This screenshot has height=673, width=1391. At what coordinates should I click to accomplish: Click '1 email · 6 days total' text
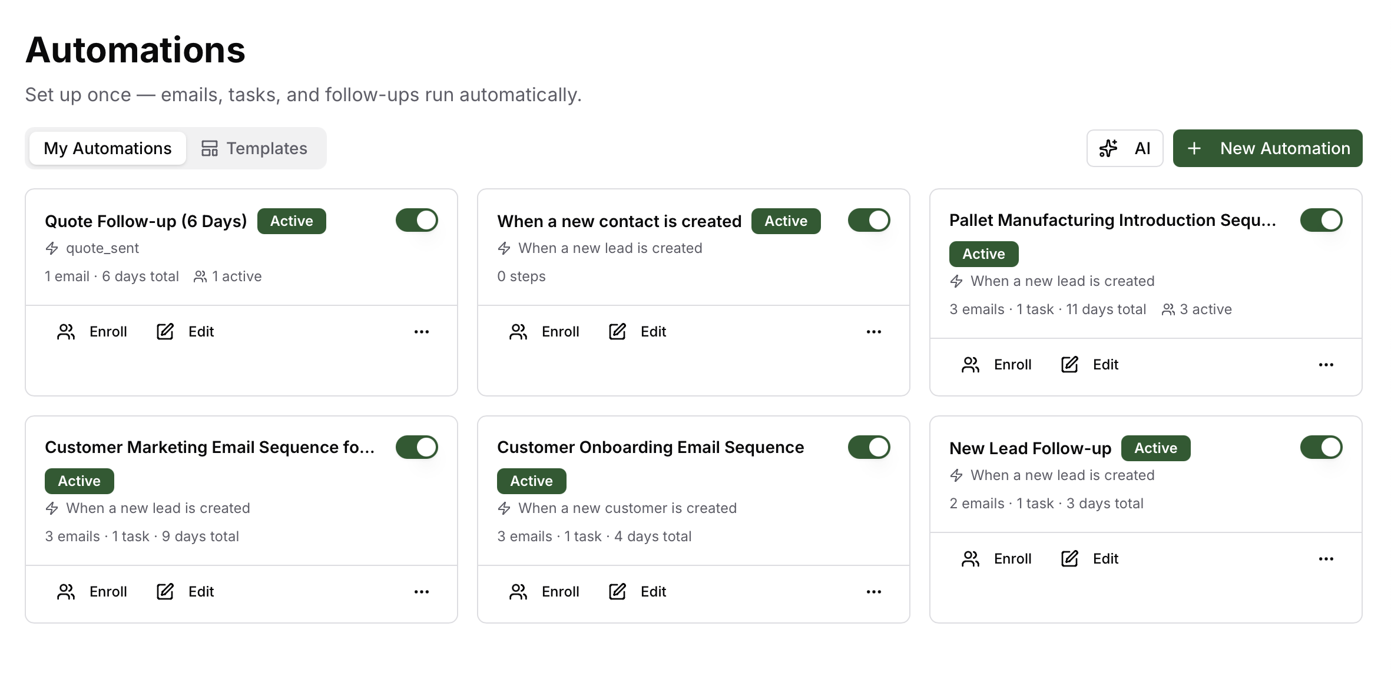[112, 276]
